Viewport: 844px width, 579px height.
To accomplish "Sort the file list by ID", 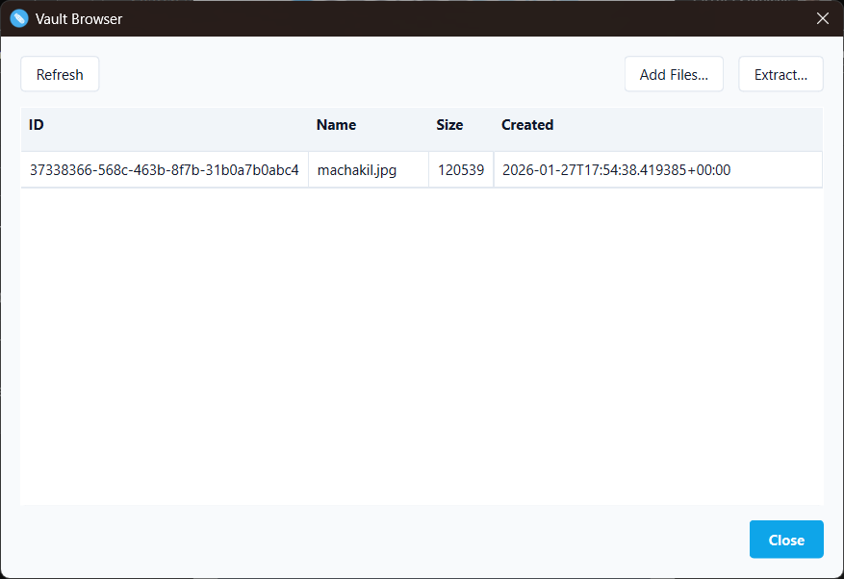I will coord(36,125).
